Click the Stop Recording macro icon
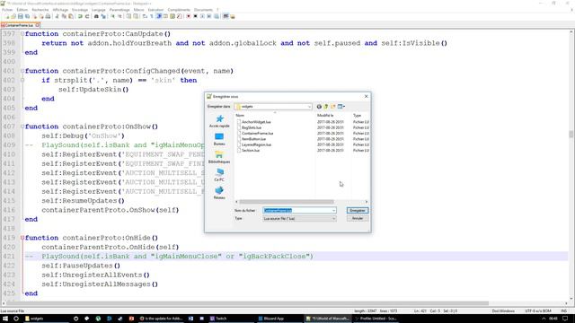The width and height of the screenshot is (575, 323). (x=196, y=16)
